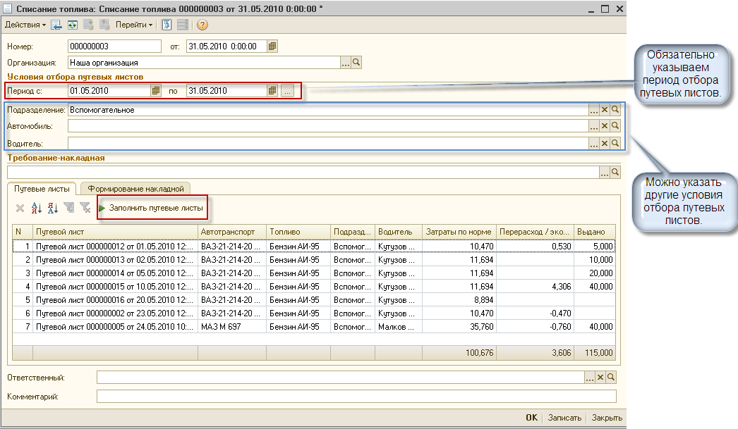This screenshot has height=429, width=738.
Task: Click the Номер input field
Action: click(x=114, y=46)
